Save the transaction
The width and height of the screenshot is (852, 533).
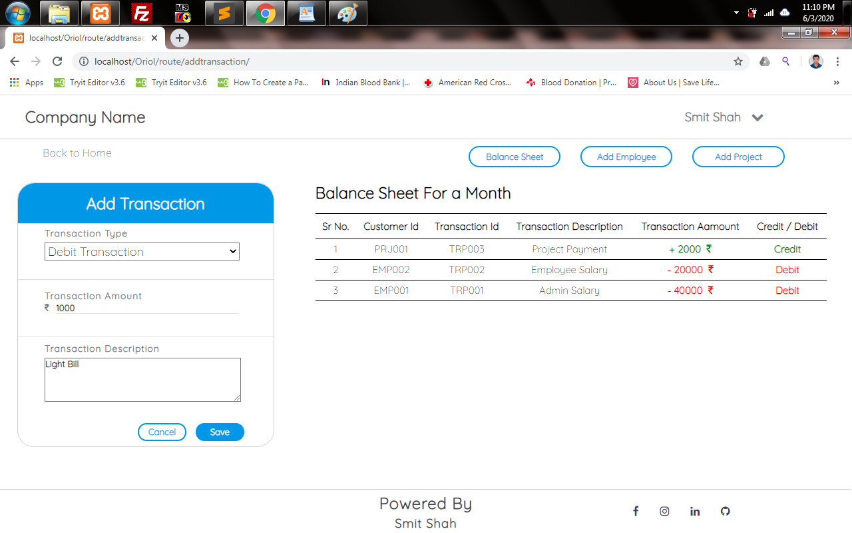tap(220, 432)
